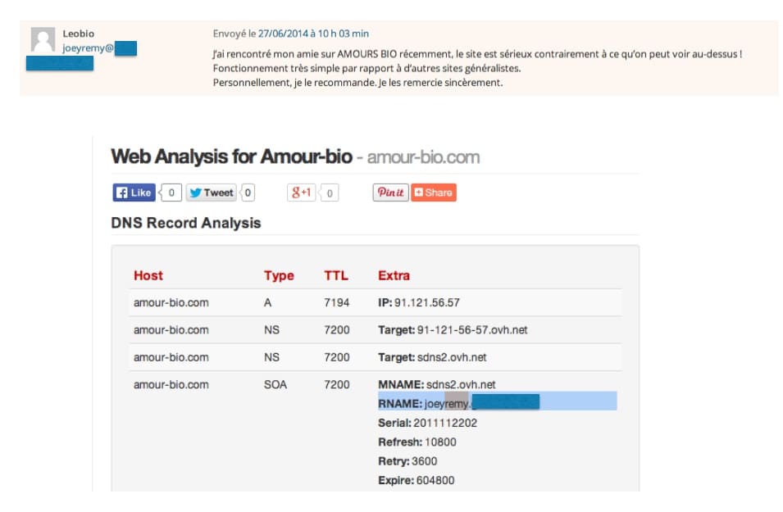
Task: Open the joeyremy@ email link
Action: coord(88,48)
